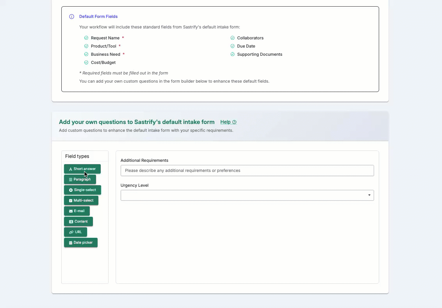Add a URL field type

[75, 232]
